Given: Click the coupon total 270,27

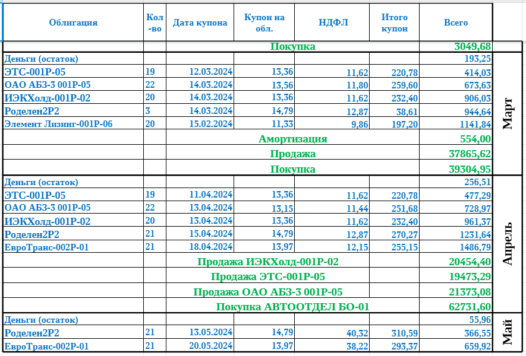Looking at the screenshot, I should (405, 234).
